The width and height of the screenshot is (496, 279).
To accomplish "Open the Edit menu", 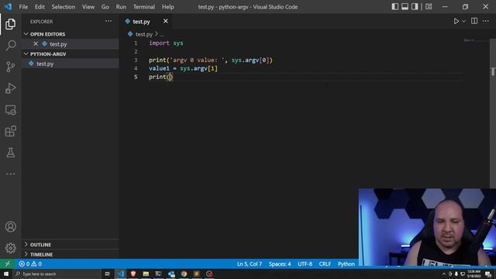I will [x=40, y=7].
